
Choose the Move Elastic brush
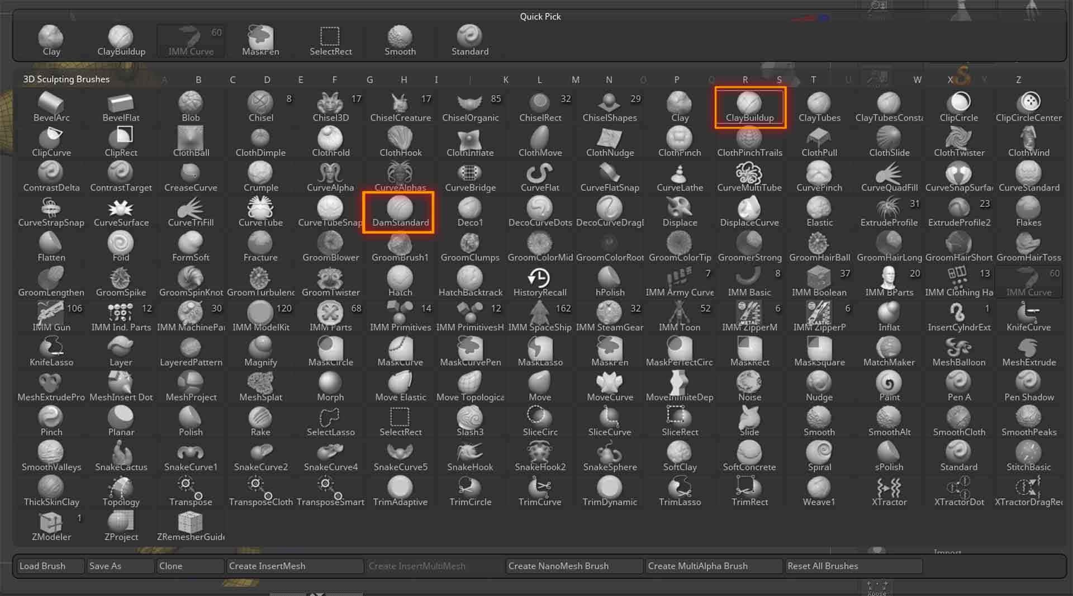pyautogui.click(x=400, y=387)
